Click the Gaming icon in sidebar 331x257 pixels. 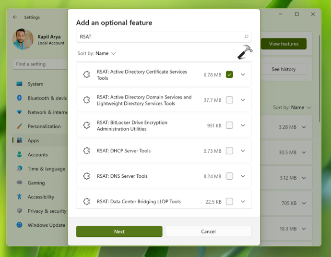pos(20,183)
